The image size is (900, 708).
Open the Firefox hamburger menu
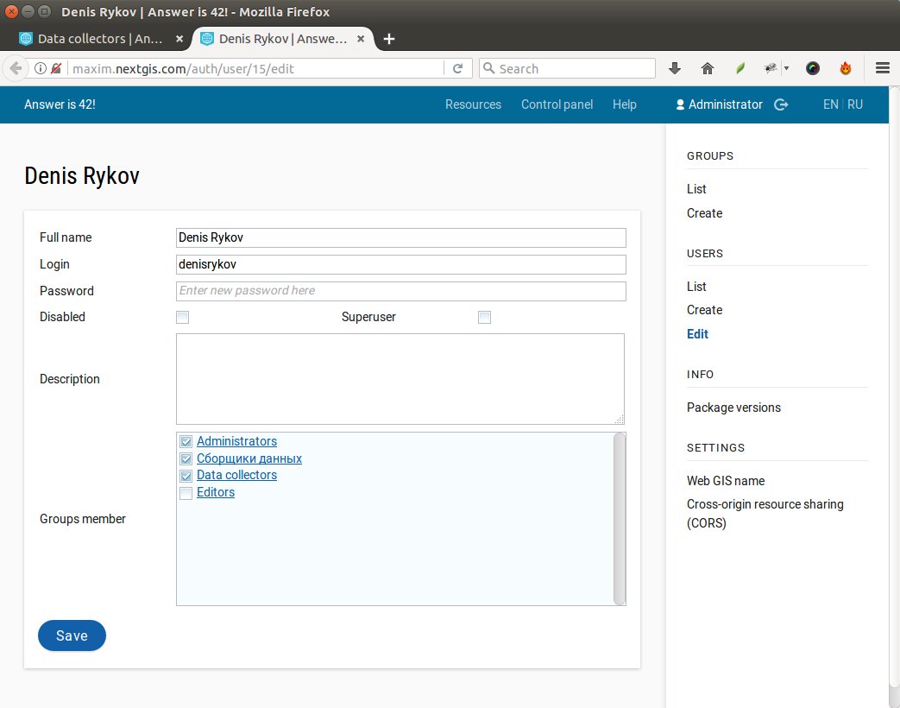883,67
